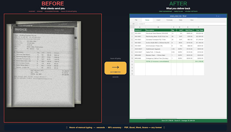Select column B header
The image size is (231, 132).
(158, 27)
